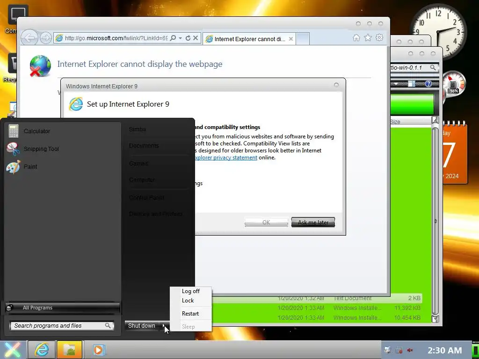Click the Explorer window help icon
The image size is (479, 359).
coord(428,84)
